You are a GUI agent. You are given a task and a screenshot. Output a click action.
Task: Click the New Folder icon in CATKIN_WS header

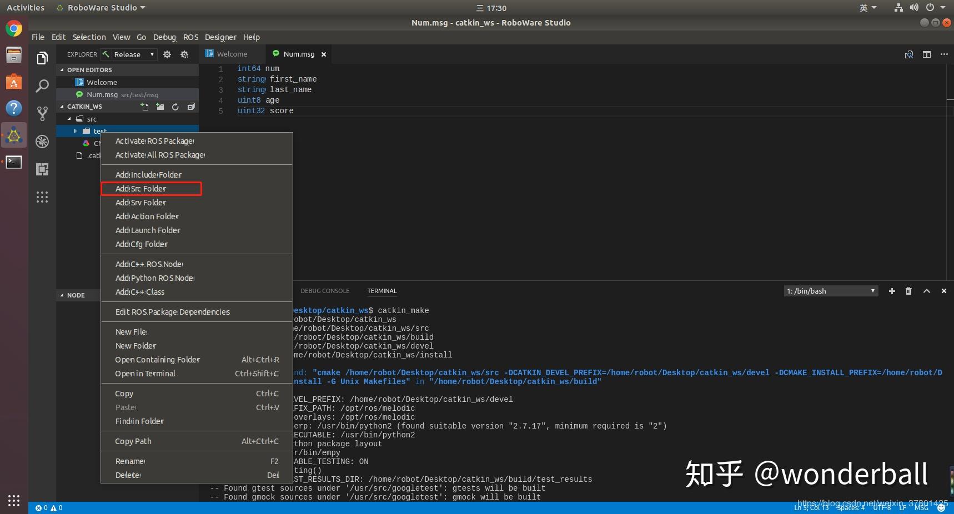pos(160,107)
